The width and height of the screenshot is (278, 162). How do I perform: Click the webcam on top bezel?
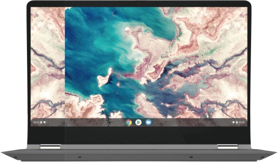pos(139,4)
